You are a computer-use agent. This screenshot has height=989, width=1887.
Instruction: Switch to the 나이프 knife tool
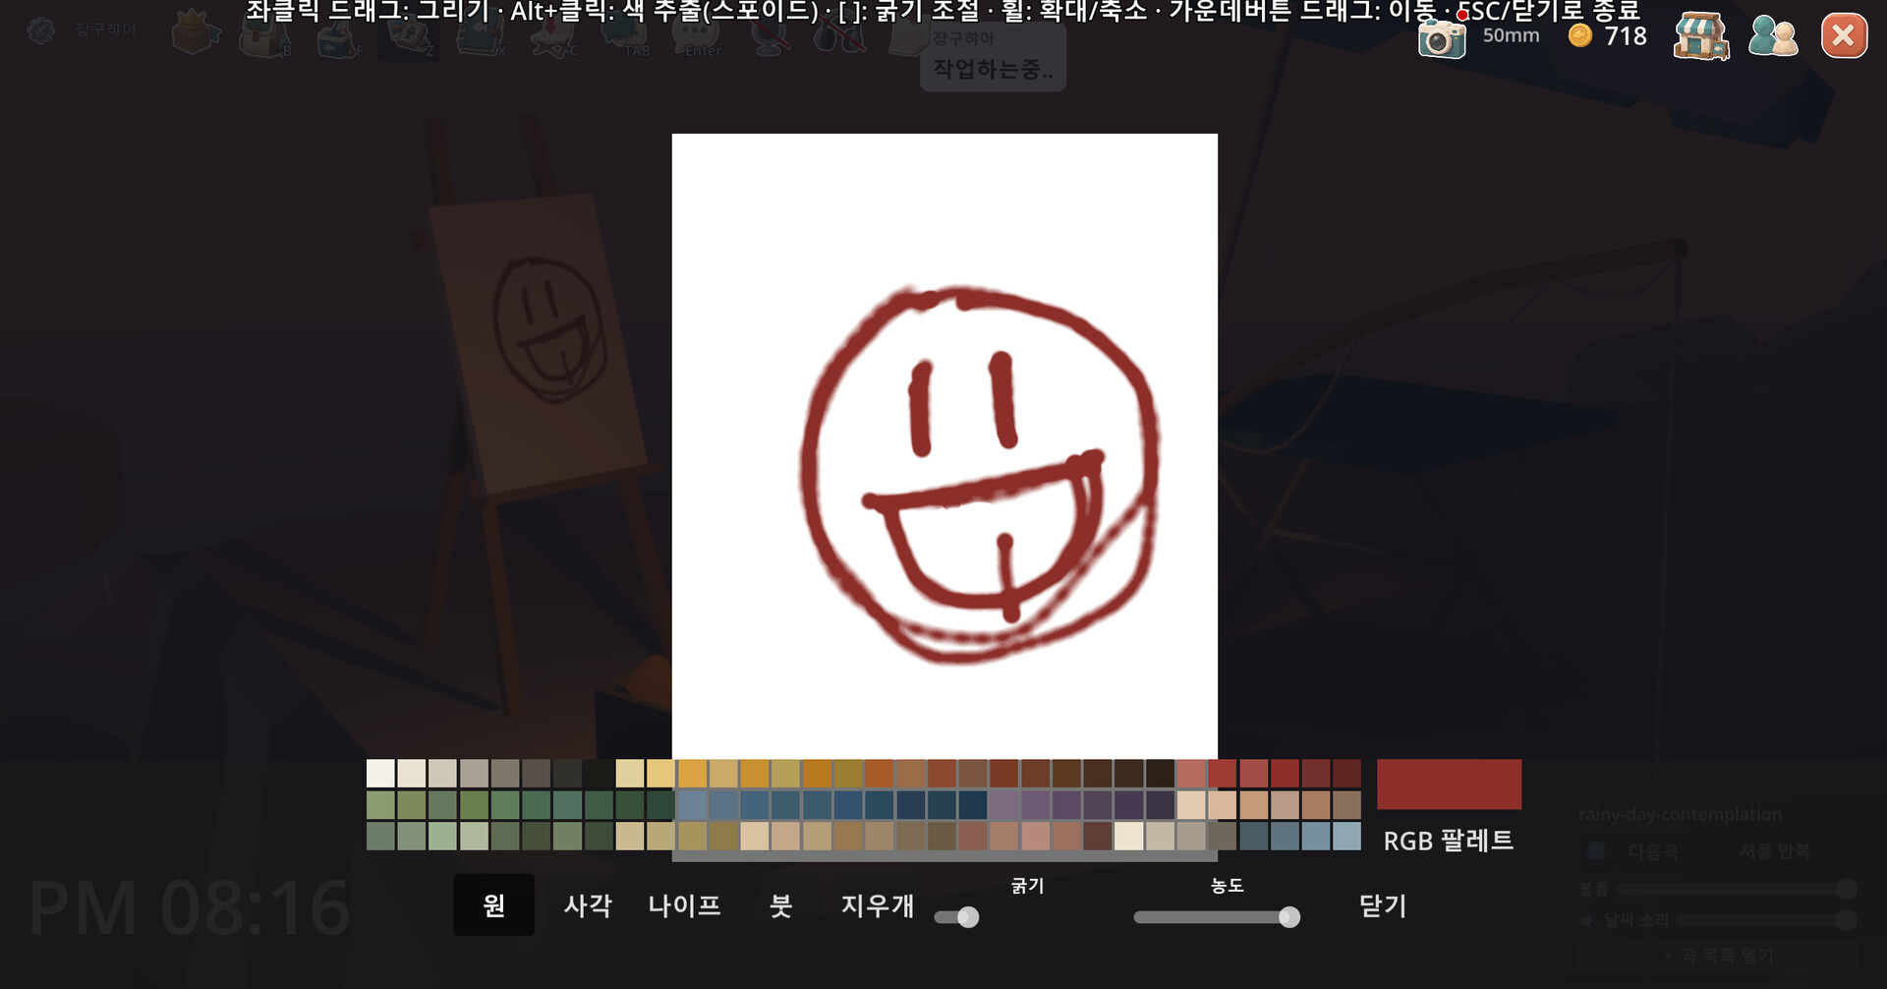pos(685,904)
